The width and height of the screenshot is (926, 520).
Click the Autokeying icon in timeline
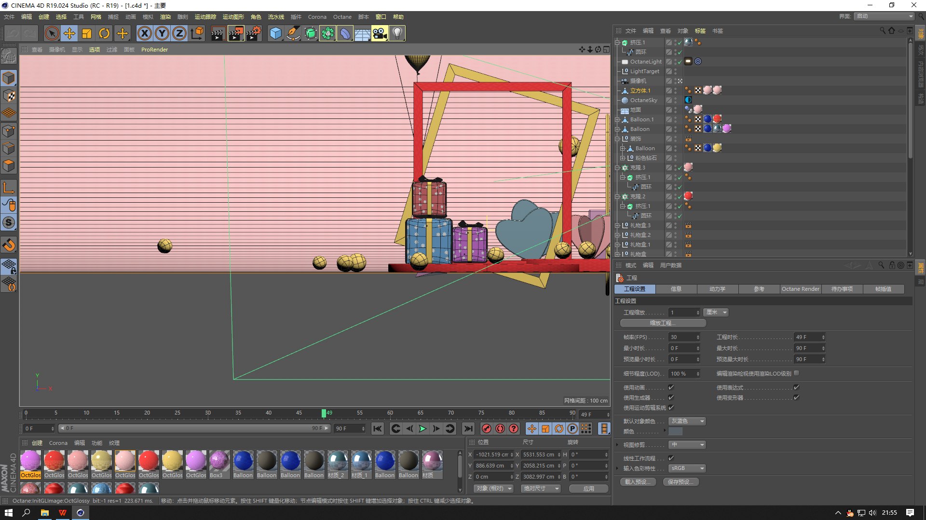coord(500,429)
